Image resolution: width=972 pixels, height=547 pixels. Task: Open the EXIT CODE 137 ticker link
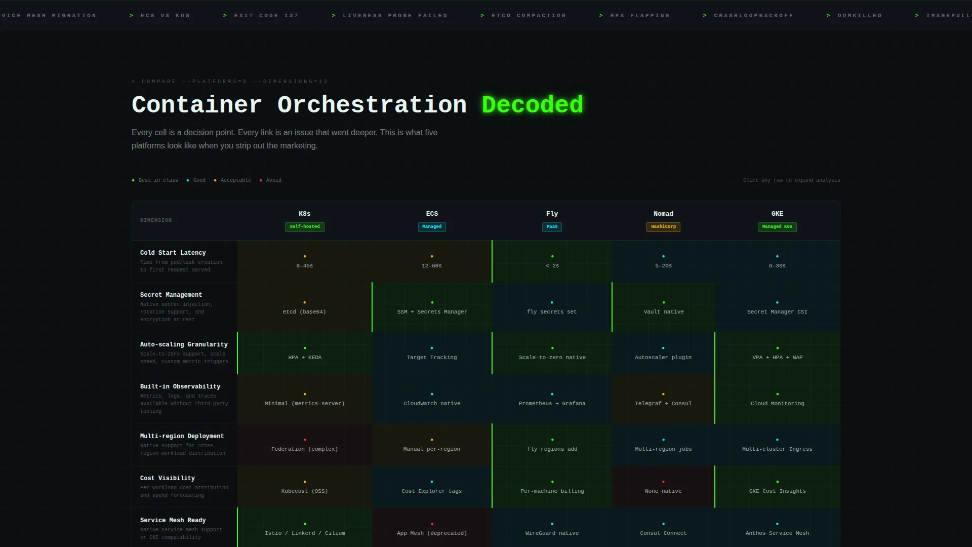pos(261,16)
